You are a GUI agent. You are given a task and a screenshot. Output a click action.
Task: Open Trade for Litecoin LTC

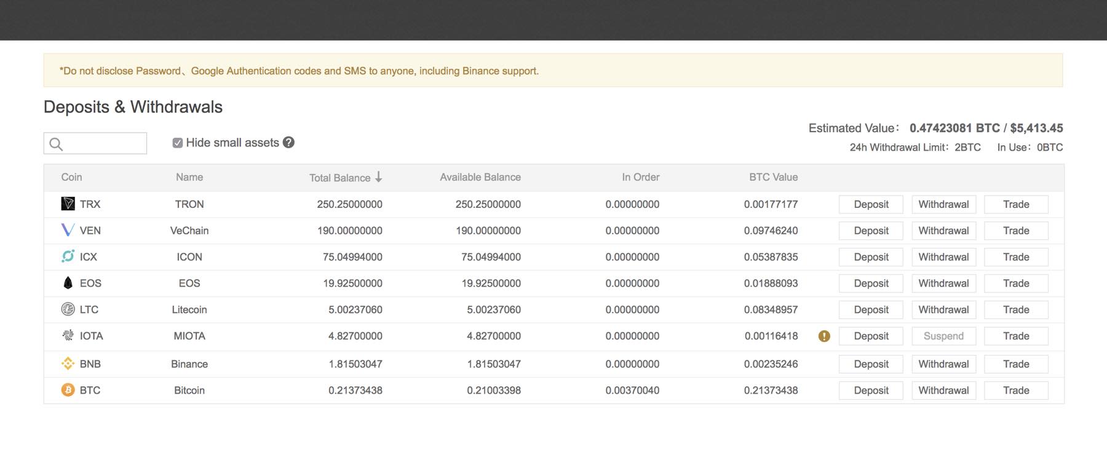pos(1016,310)
